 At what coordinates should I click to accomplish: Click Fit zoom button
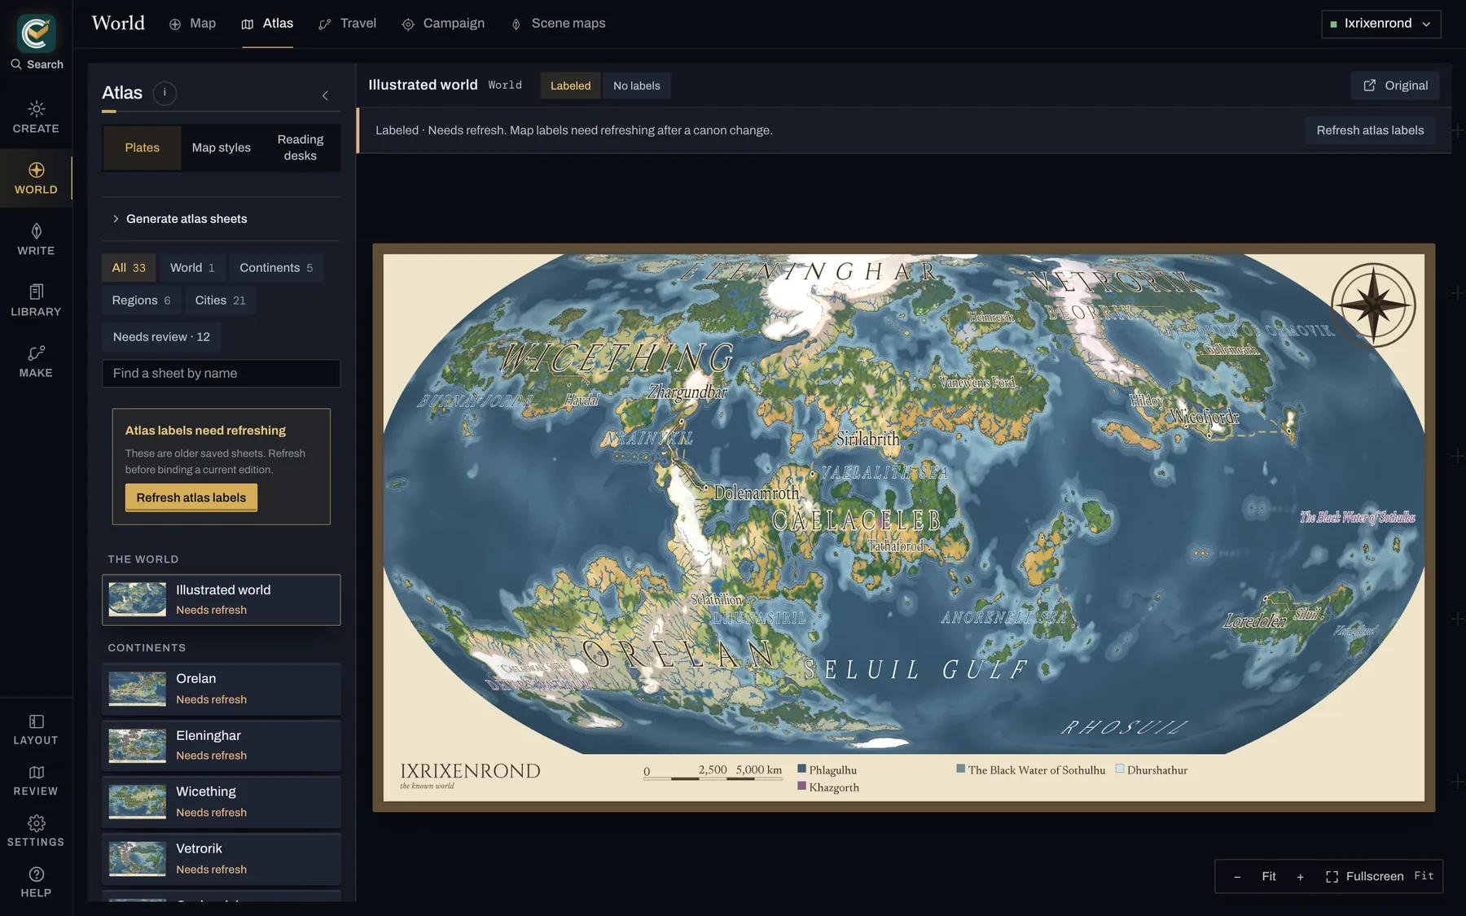pos(1268,877)
